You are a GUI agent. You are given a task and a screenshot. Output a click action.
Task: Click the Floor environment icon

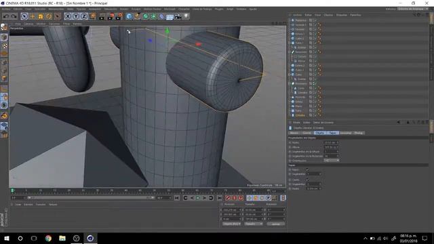pyautogui.click(x=170, y=17)
